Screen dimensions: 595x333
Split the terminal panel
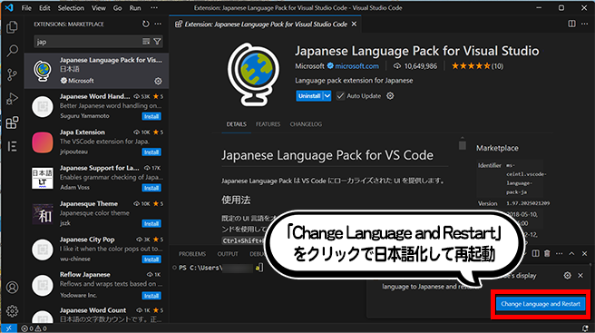pos(535,253)
